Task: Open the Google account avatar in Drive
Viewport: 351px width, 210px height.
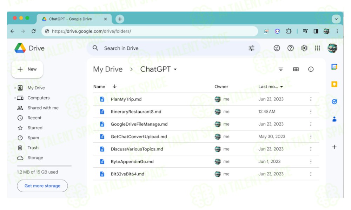Action: pos(332,48)
